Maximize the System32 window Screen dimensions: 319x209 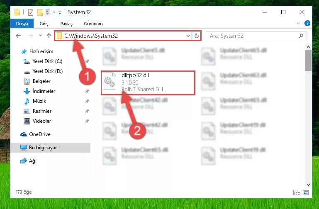pyautogui.click(x=283, y=12)
